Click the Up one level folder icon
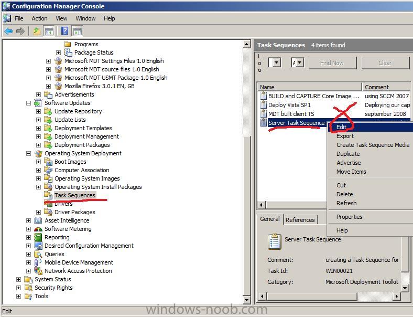Screen dimensions: 413x317 37,31
